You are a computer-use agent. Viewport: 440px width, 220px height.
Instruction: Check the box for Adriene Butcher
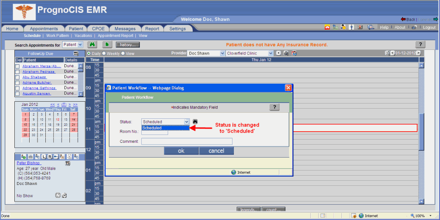pos(18,83)
